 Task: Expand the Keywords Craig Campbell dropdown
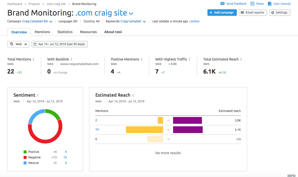[144, 22]
